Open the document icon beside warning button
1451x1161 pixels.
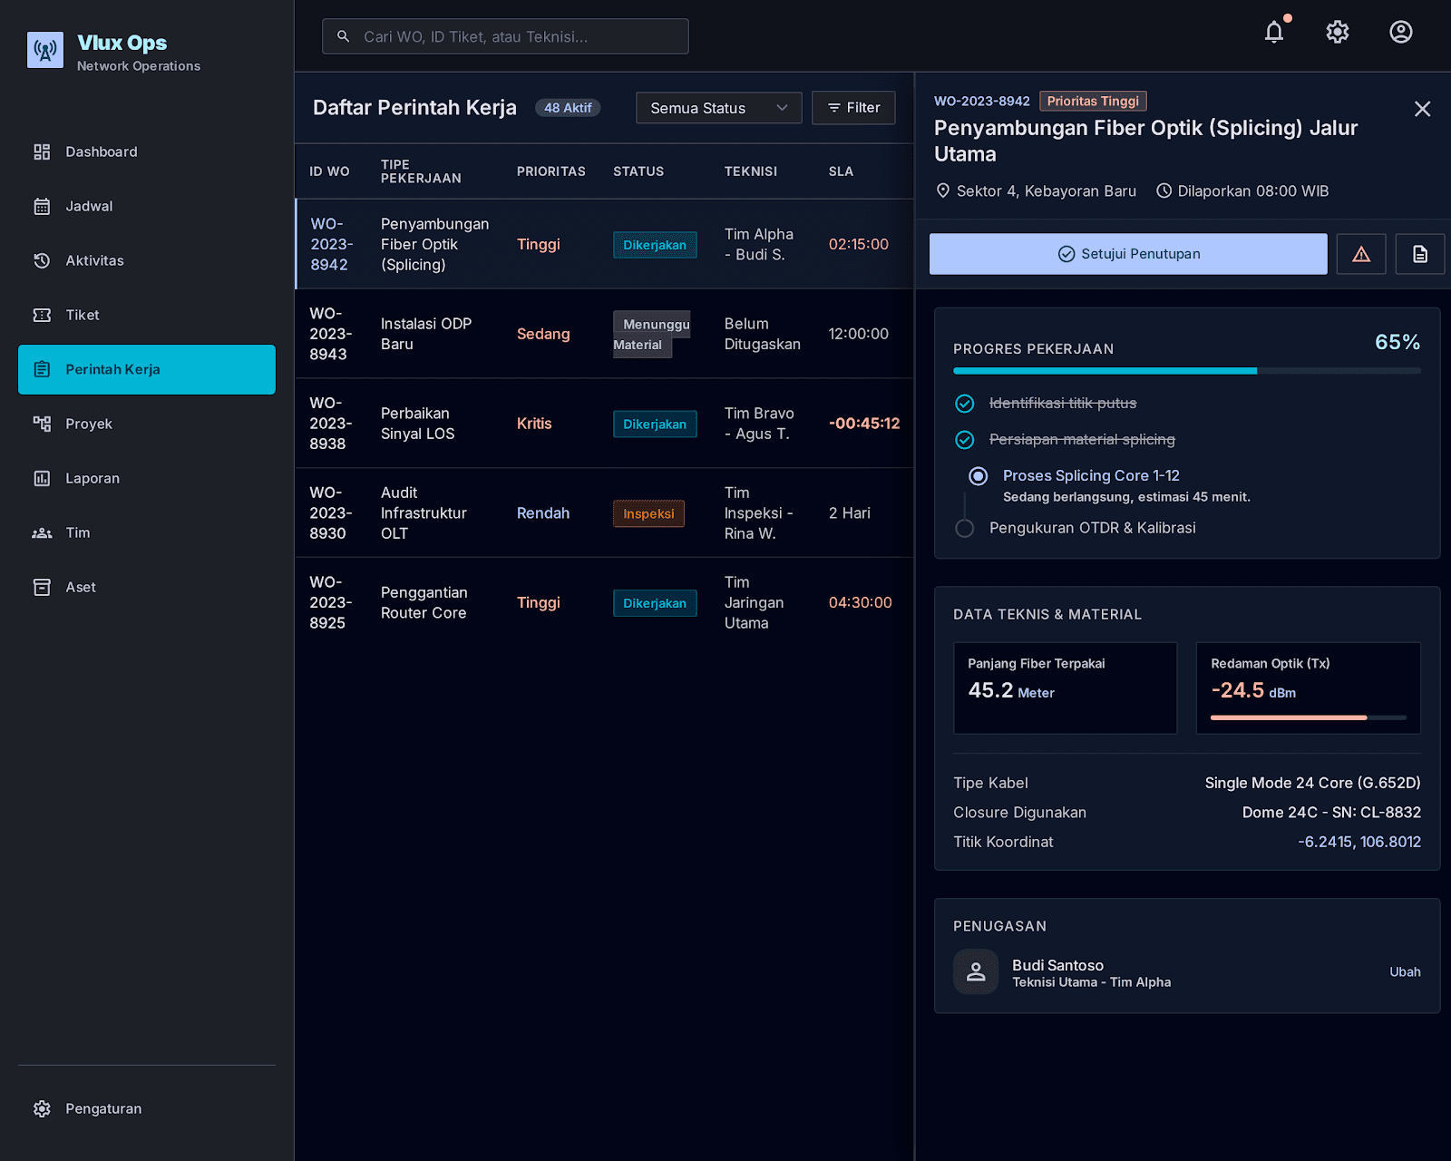tap(1420, 254)
